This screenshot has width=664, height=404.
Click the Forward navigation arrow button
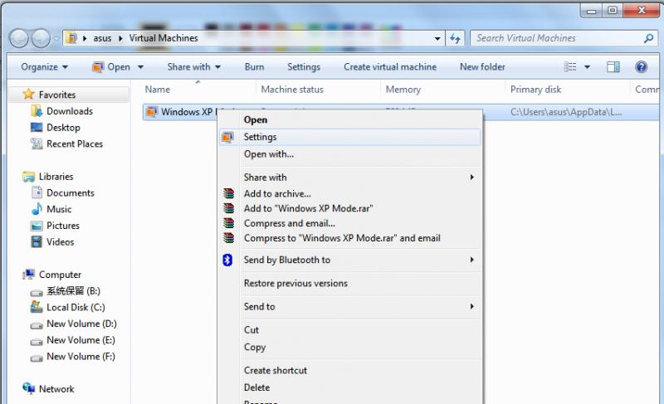[x=41, y=38]
